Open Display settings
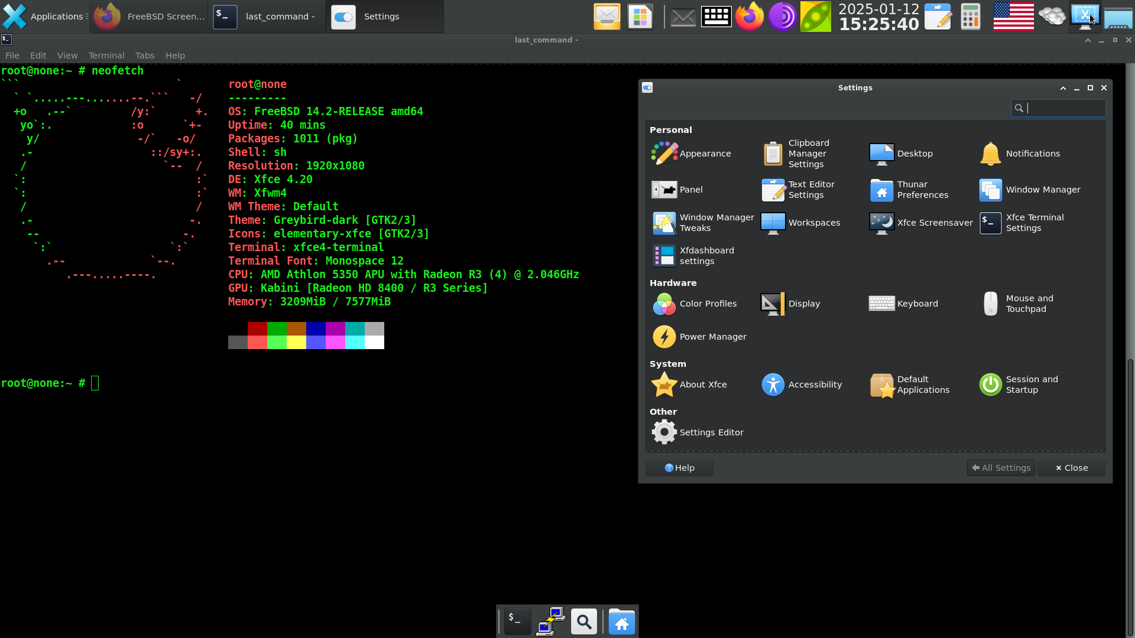This screenshot has height=638, width=1135. click(790, 304)
